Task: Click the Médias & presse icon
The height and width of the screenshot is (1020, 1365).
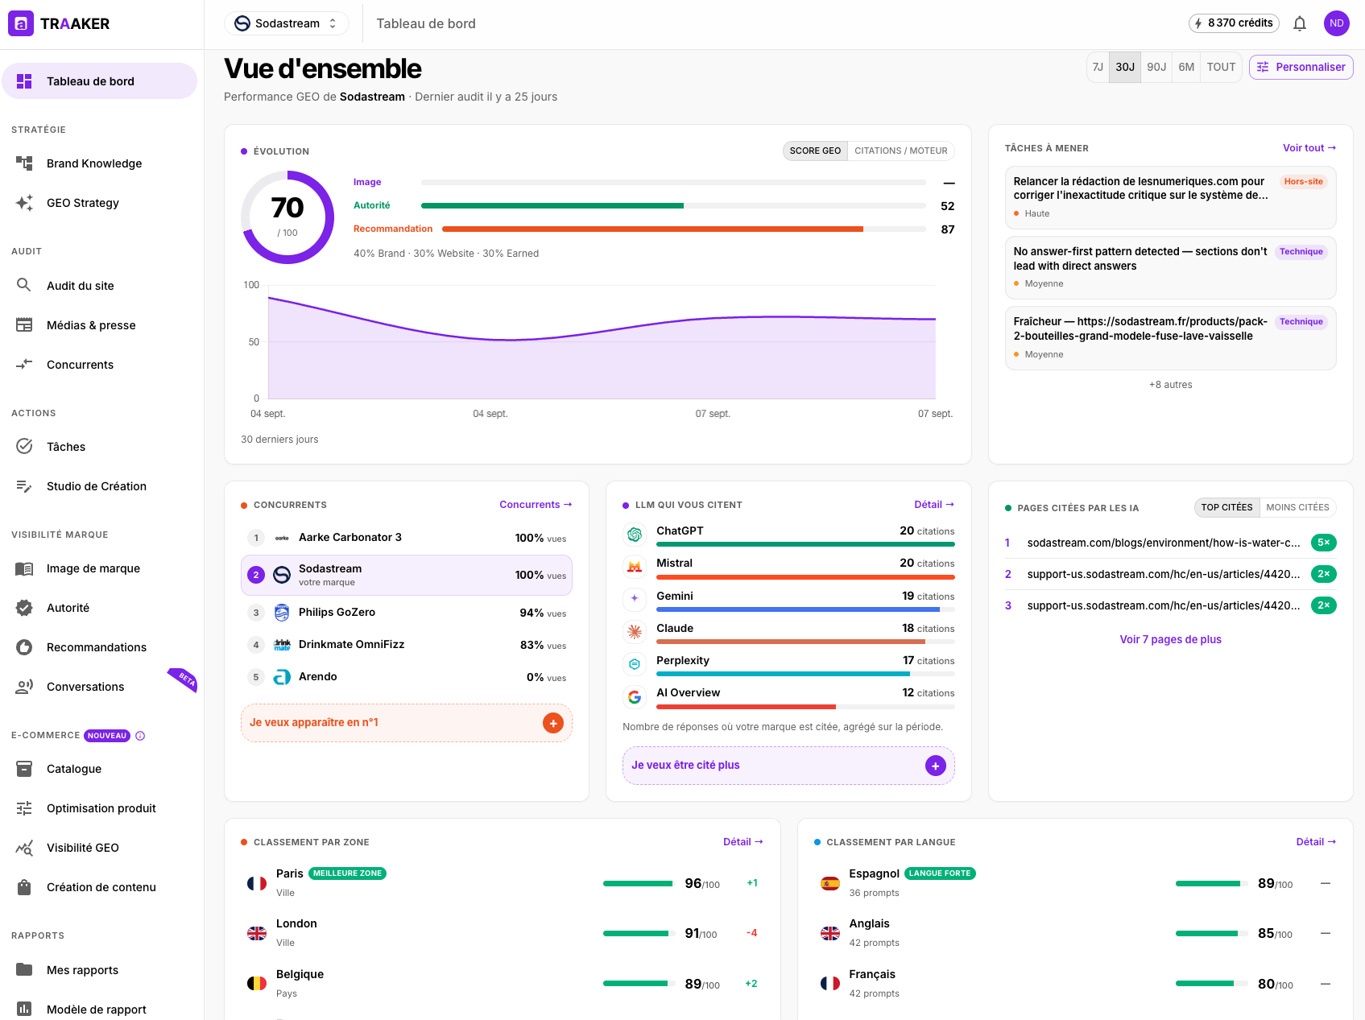Action: pyautogui.click(x=24, y=325)
